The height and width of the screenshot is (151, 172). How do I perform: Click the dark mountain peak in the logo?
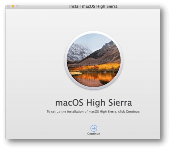(x=108, y=44)
